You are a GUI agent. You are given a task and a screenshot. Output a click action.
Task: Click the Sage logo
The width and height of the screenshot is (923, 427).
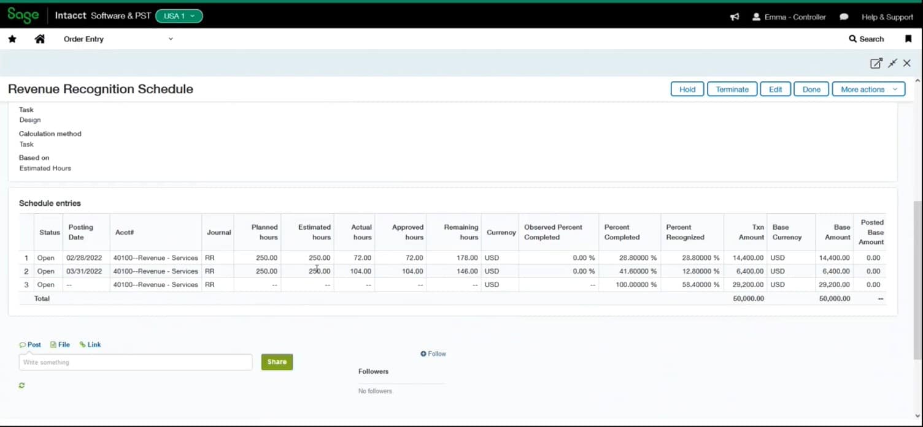coord(23,16)
